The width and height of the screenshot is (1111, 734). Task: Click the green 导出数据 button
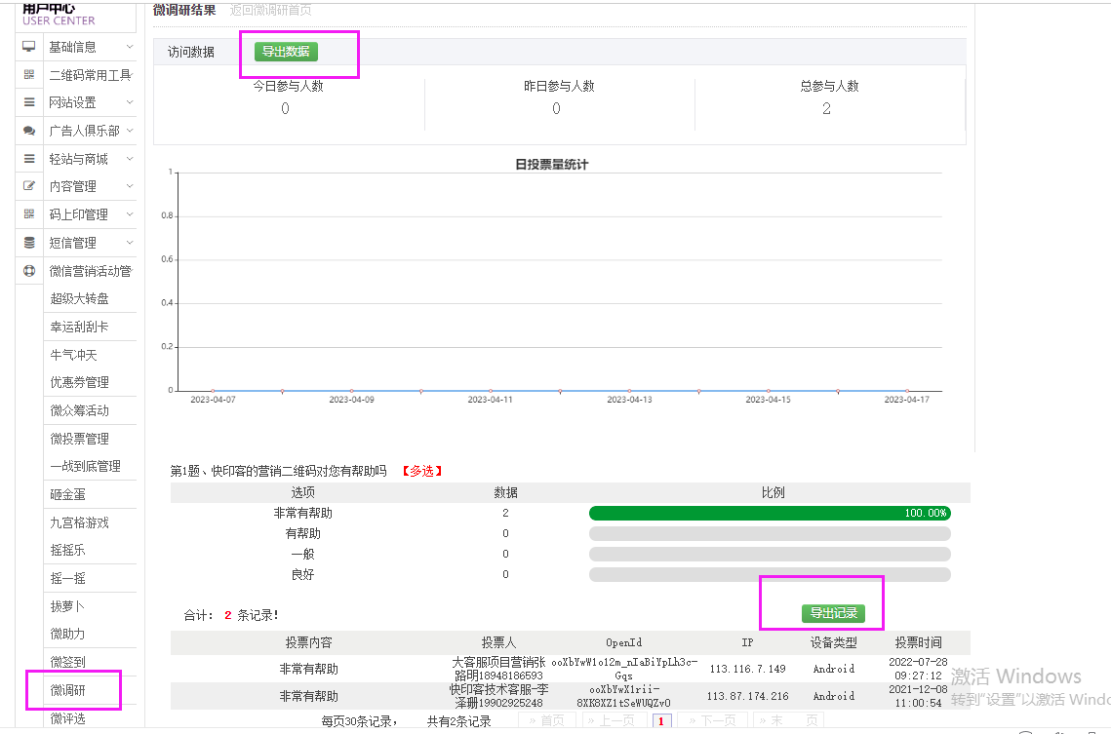(x=286, y=52)
